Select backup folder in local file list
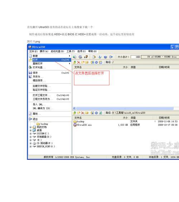Viewport: 179px width, 202px height. click(x=79, y=121)
